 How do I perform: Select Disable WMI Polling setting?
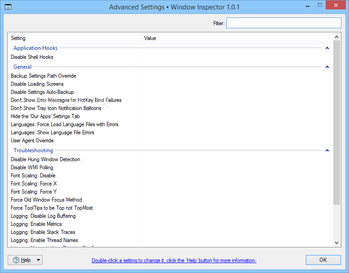32,167
